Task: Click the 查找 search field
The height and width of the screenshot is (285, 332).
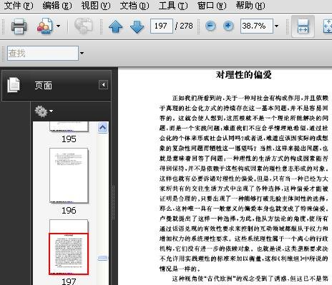Action: [x=43, y=53]
